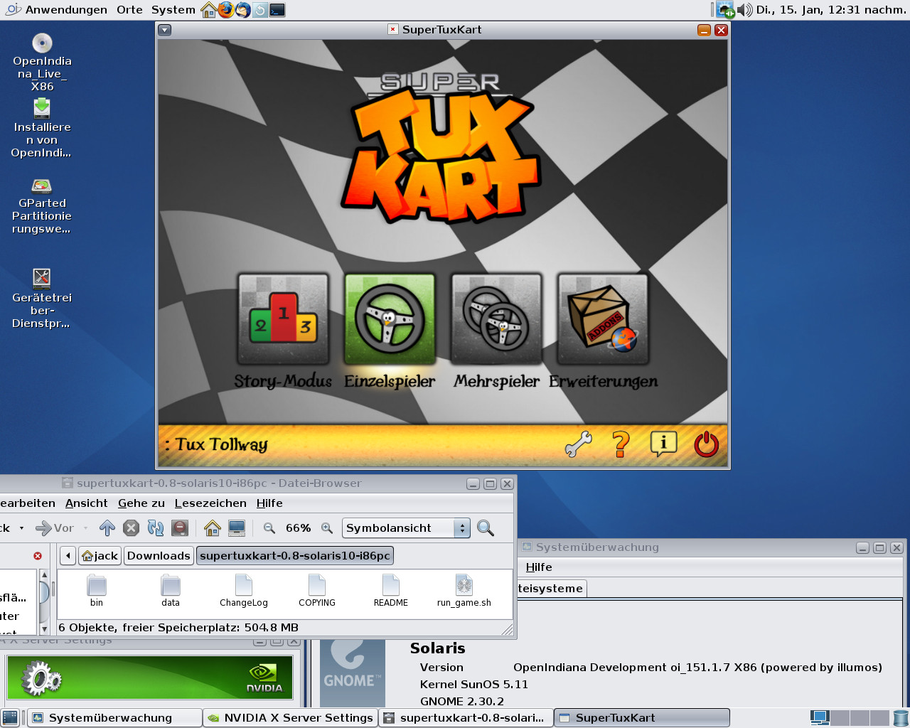Open Ansicht menu in Datei-Browser
This screenshot has width=910, height=728.
(x=87, y=503)
